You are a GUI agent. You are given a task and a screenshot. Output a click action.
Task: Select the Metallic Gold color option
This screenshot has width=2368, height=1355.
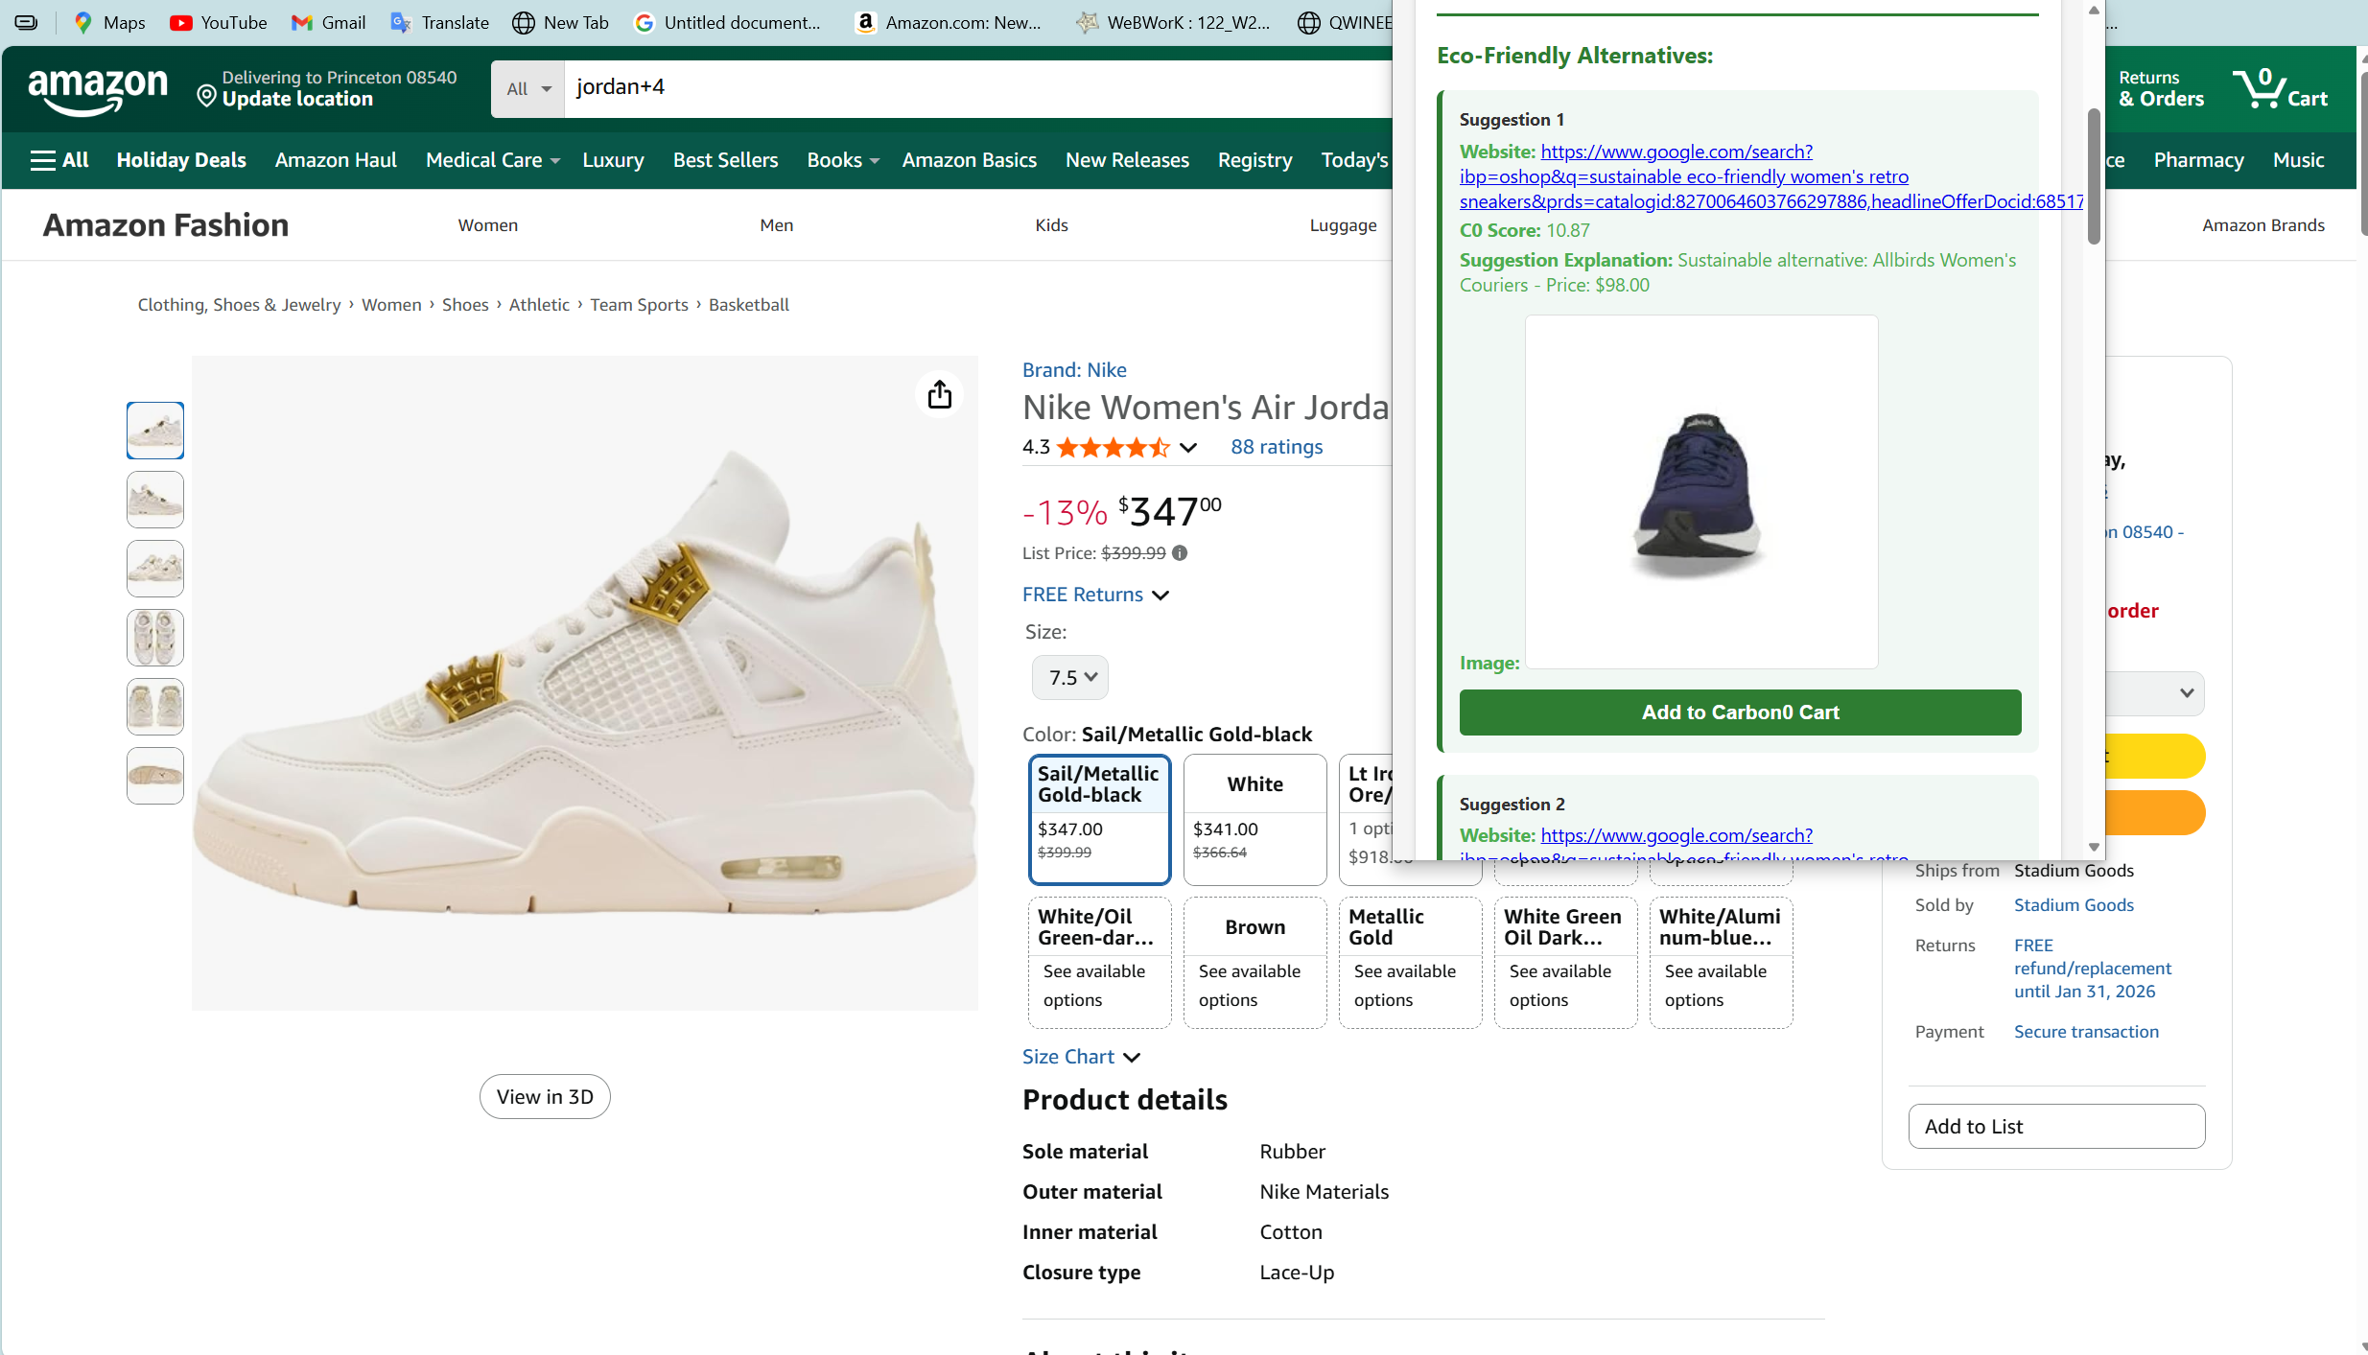1410,962
